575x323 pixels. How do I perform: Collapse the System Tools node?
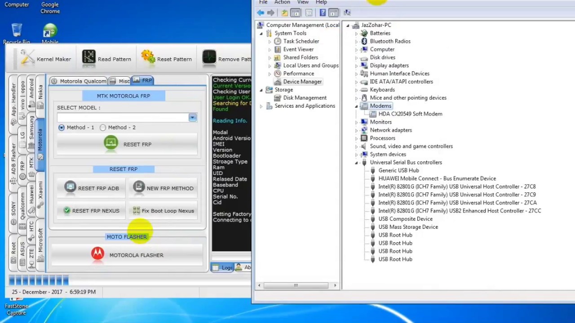261,33
